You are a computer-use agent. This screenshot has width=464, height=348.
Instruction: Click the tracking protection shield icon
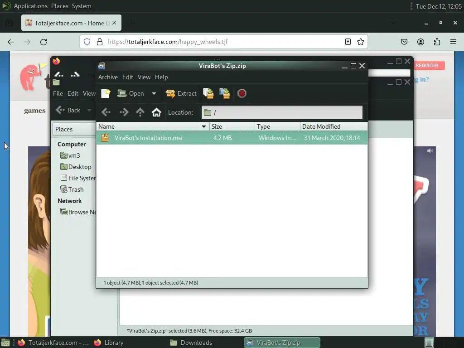[87, 42]
